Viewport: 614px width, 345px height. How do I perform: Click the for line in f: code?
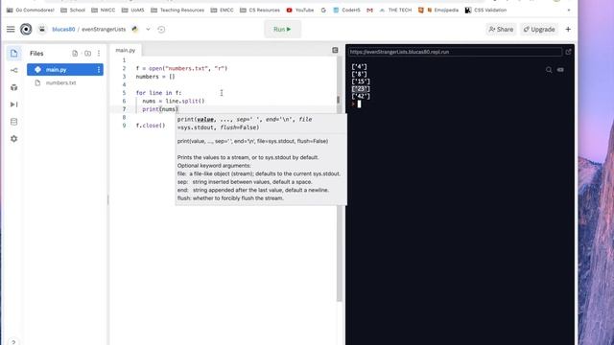click(x=158, y=93)
